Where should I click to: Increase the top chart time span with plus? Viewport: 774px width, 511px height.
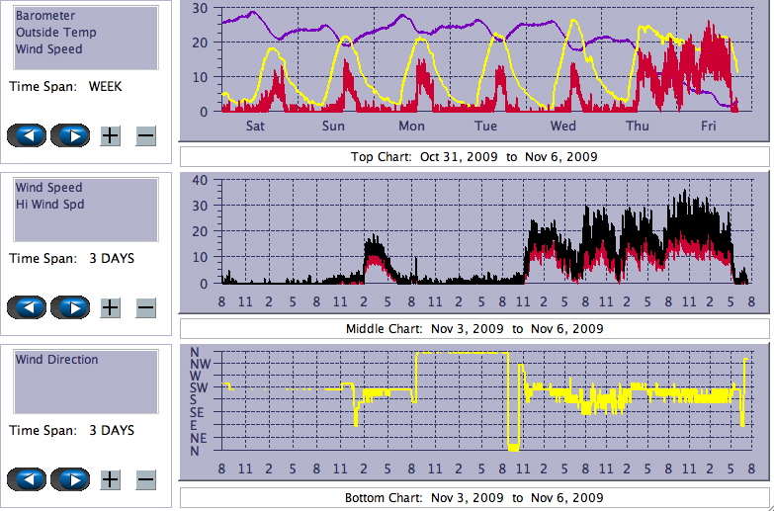(x=110, y=135)
